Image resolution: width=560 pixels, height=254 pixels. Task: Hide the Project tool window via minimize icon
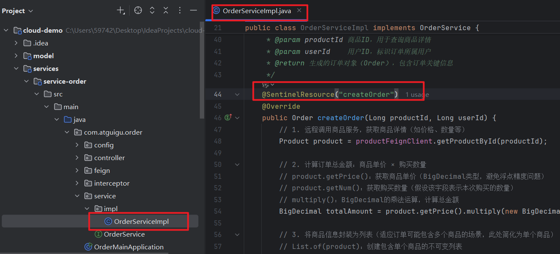193,11
